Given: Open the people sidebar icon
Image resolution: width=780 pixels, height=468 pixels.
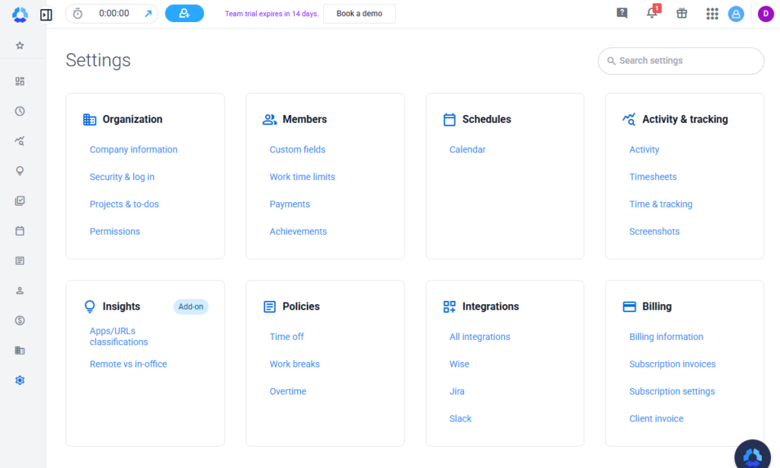Looking at the screenshot, I should [x=20, y=290].
